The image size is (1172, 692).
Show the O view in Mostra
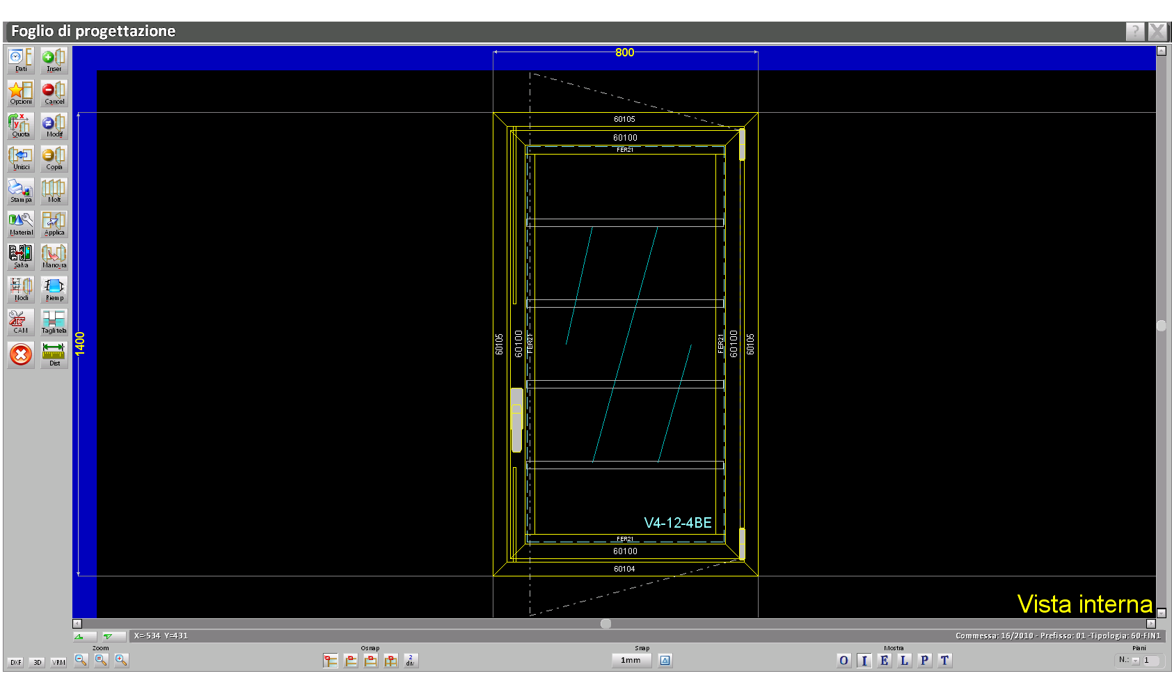coord(844,661)
